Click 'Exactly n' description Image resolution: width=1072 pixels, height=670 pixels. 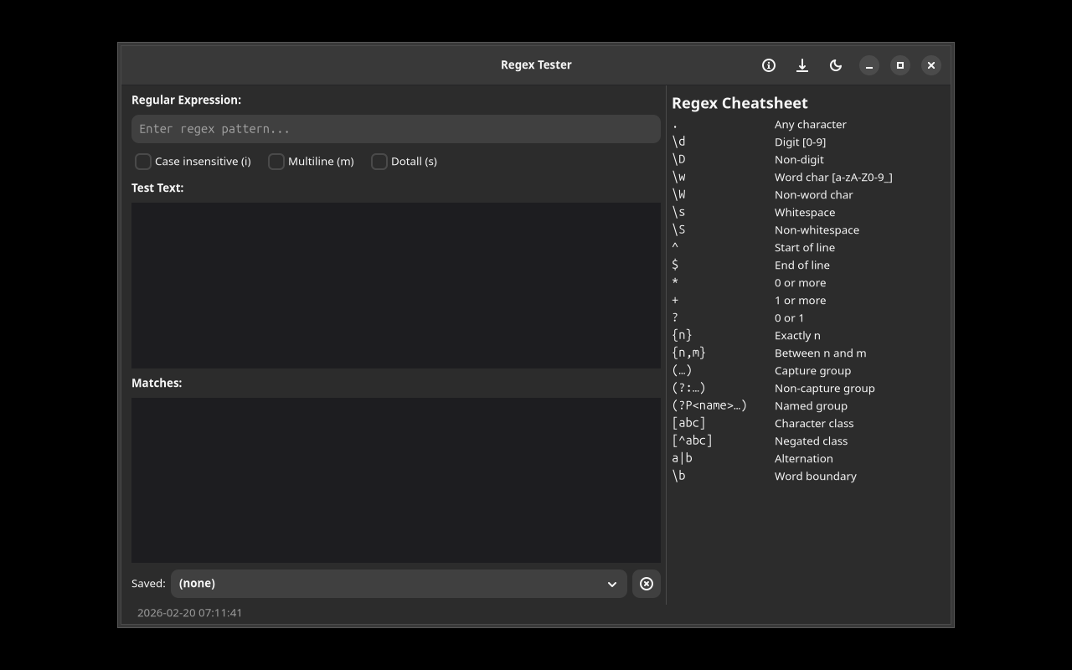click(x=797, y=335)
